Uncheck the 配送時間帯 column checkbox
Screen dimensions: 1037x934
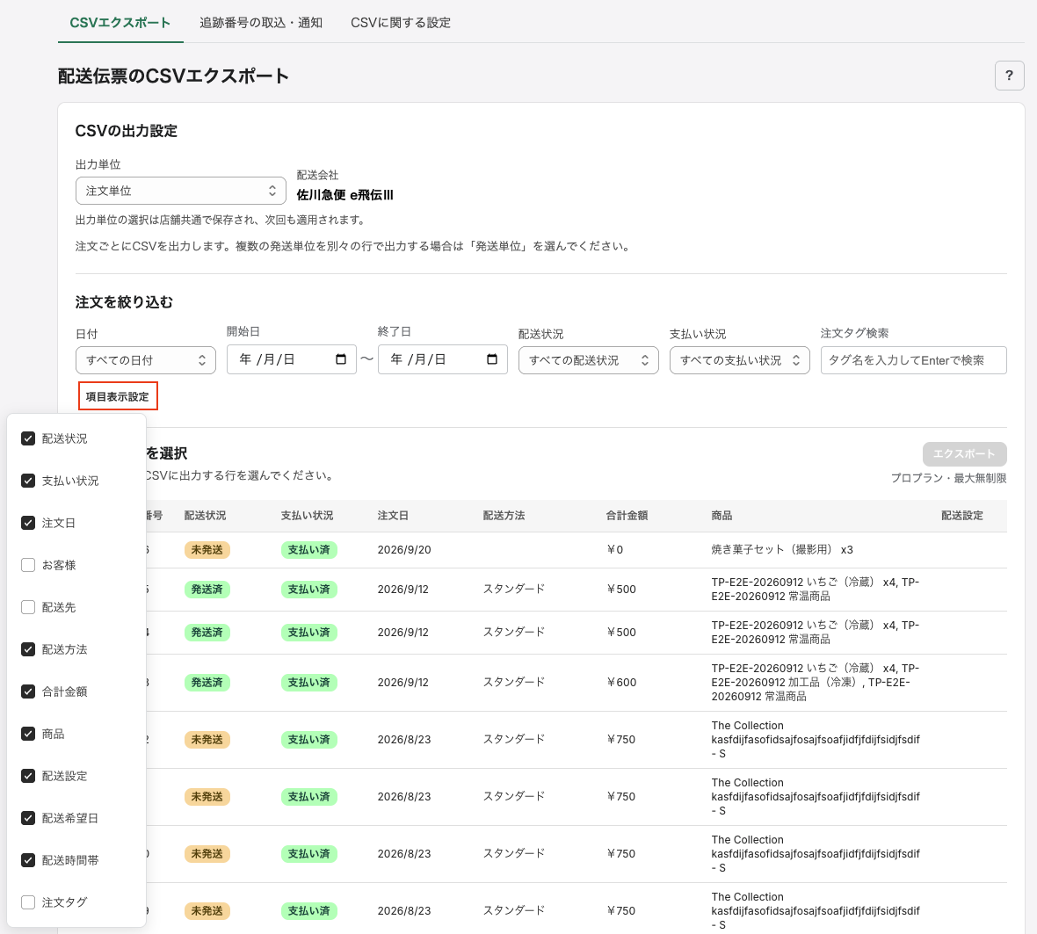[28, 860]
